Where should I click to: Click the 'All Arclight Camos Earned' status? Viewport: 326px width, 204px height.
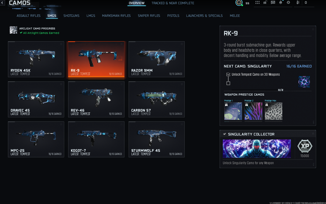[40, 33]
